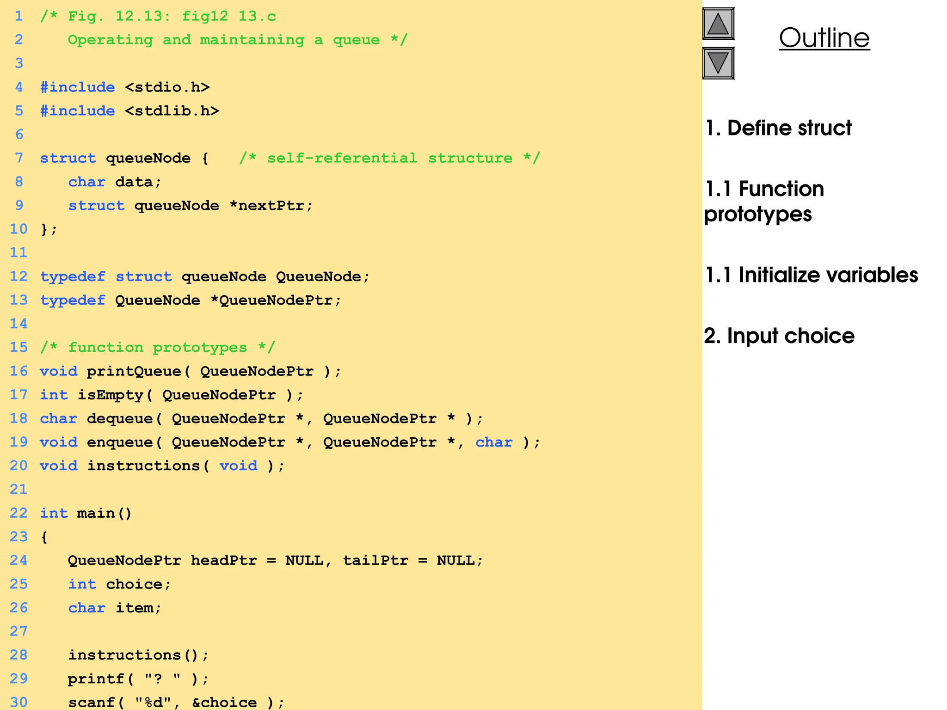Click the 'headPtr = NULL, tailPtr = NULL' line
This screenshot has width=947, height=710.
tap(276, 561)
